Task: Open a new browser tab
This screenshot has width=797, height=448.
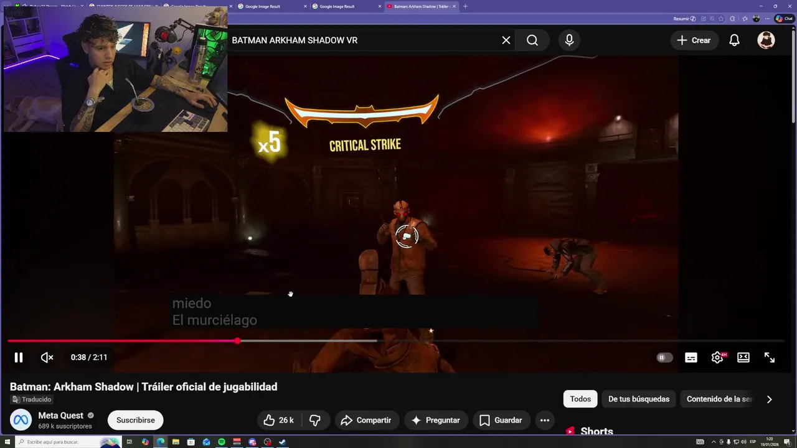Action: point(465,6)
